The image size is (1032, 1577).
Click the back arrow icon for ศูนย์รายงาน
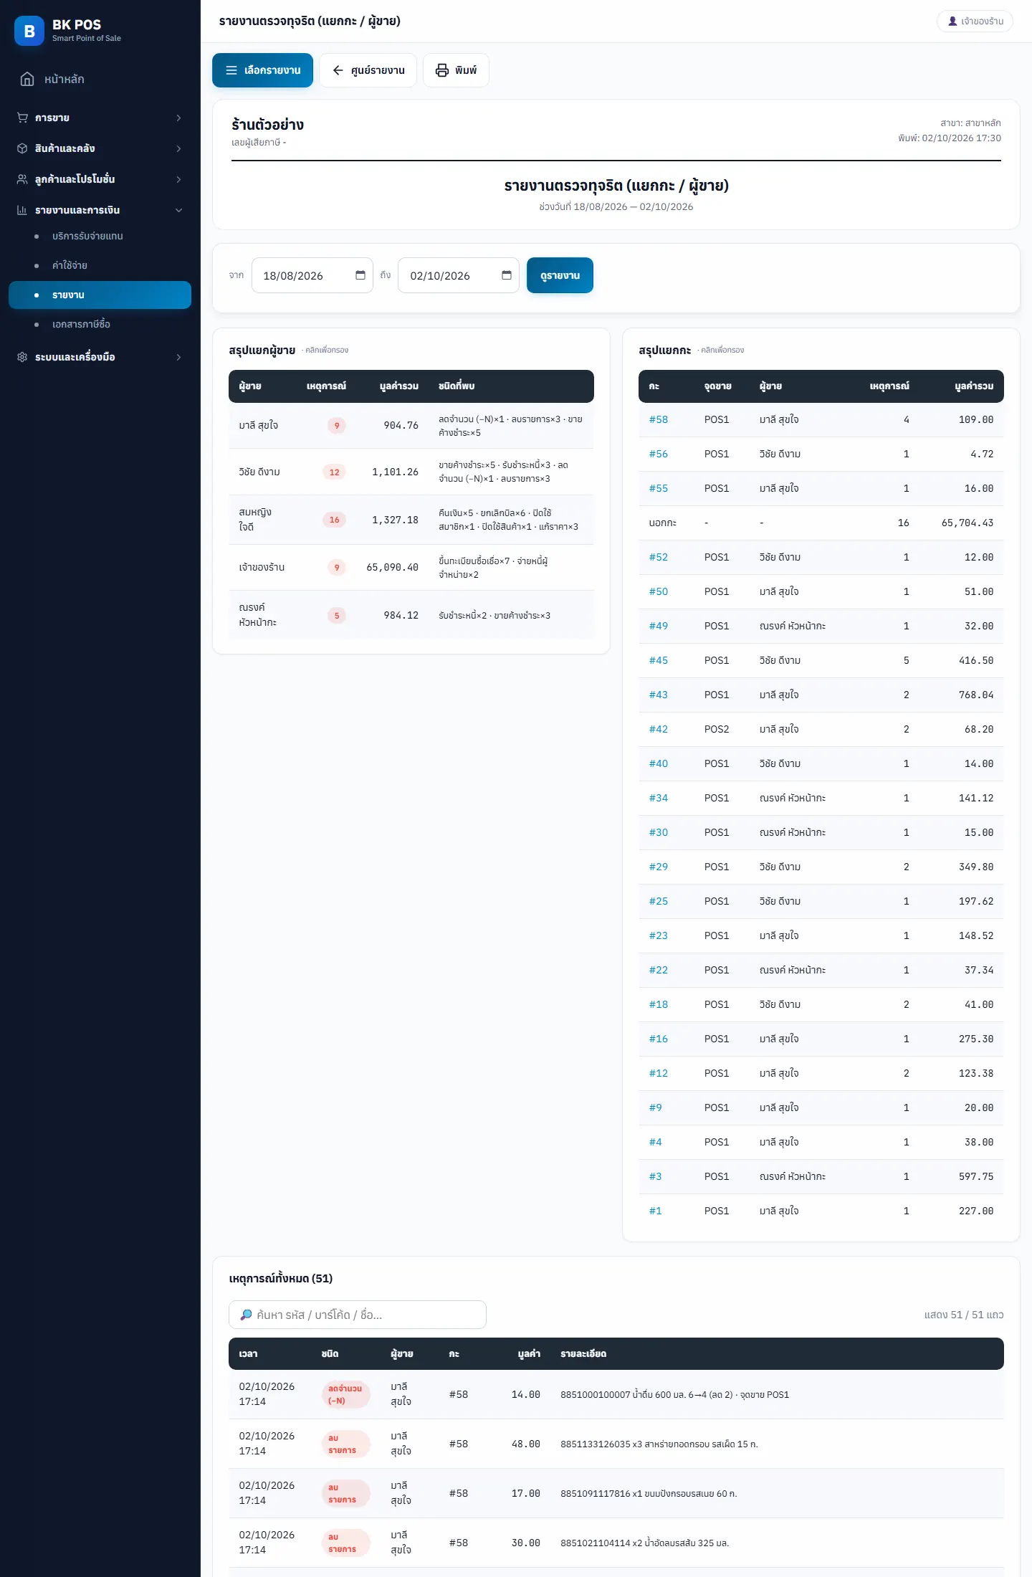[338, 70]
